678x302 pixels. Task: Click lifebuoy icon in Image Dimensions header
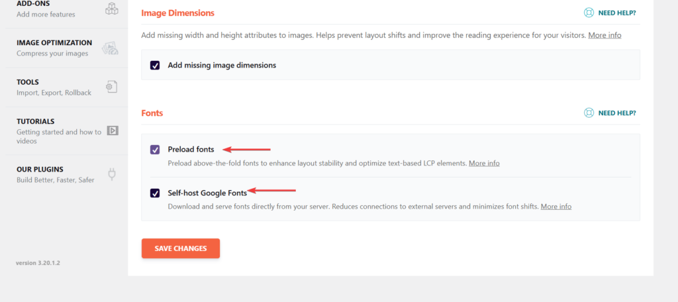(x=589, y=13)
